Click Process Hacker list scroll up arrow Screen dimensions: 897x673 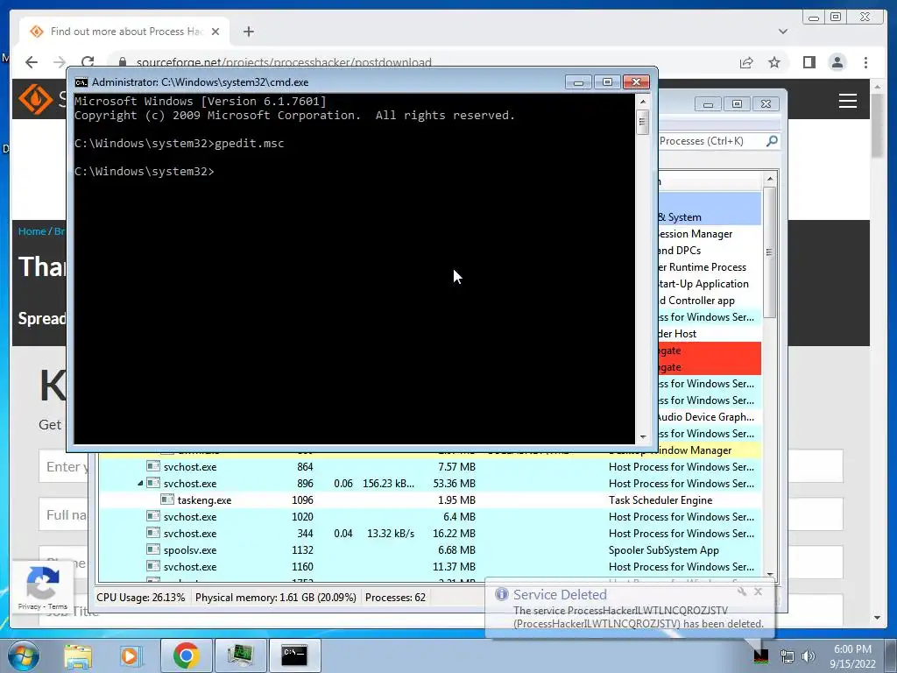[x=769, y=179]
